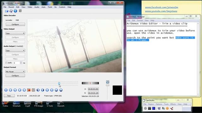Click the blue Stop button in CamStudio
Screen dimensions: 202x113
click(154, 108)
